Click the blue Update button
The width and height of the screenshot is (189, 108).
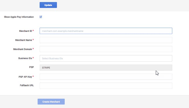tap(48, 5)
